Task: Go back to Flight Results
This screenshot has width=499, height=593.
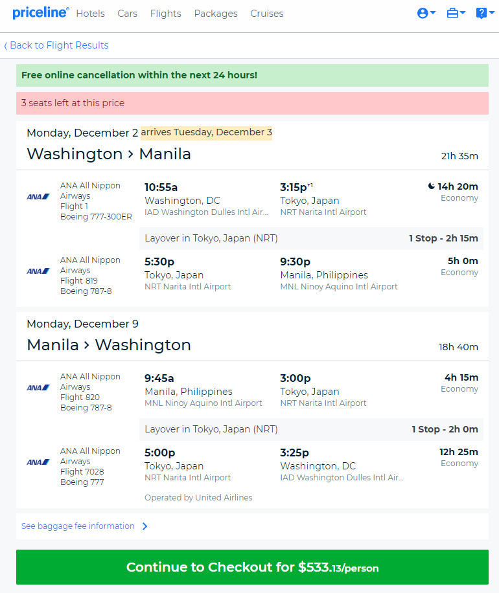Action: (x=56, y=45)
